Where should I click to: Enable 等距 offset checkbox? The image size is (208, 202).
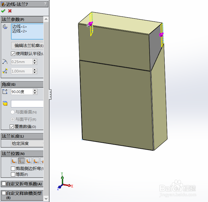click(13, 174)
